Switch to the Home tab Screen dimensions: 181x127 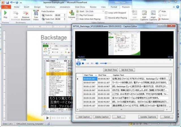point(17,7)
